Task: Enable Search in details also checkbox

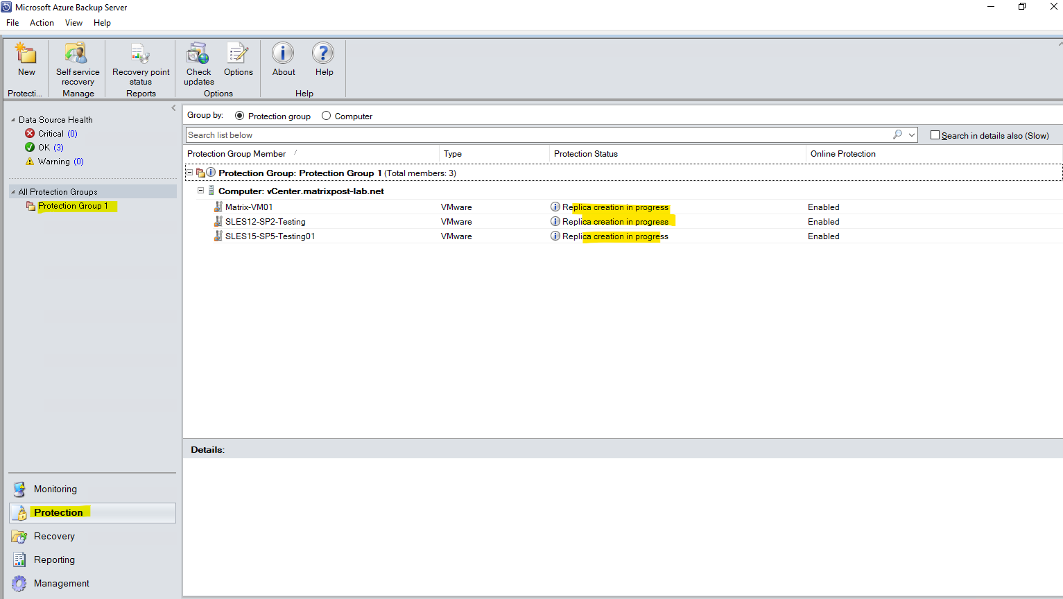Action: [x=935, y=135]
